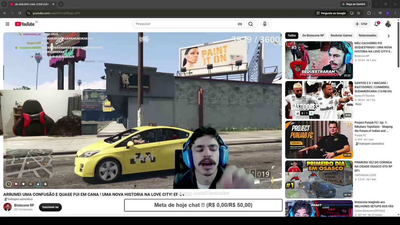
Task: Click the Dublagem automática label under the title
Action: click(18, 199)
